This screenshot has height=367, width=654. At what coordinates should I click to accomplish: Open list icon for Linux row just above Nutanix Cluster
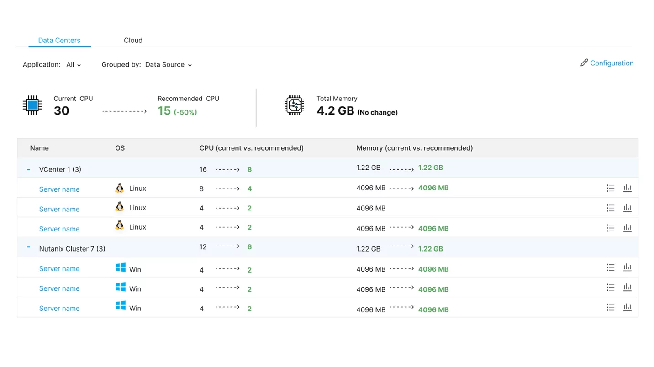click(610, 227)
